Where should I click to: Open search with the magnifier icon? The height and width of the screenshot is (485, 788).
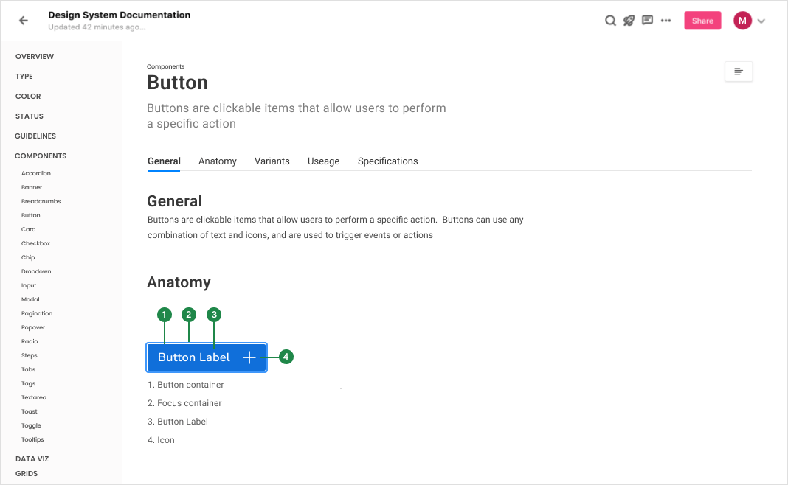click(x=610, y=21)
